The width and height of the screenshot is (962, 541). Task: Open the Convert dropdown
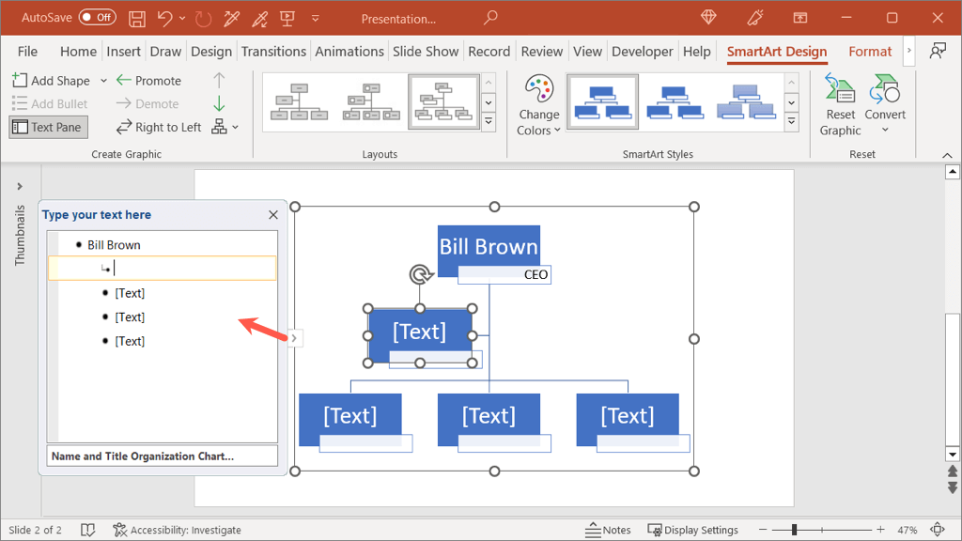click(885, 113)
